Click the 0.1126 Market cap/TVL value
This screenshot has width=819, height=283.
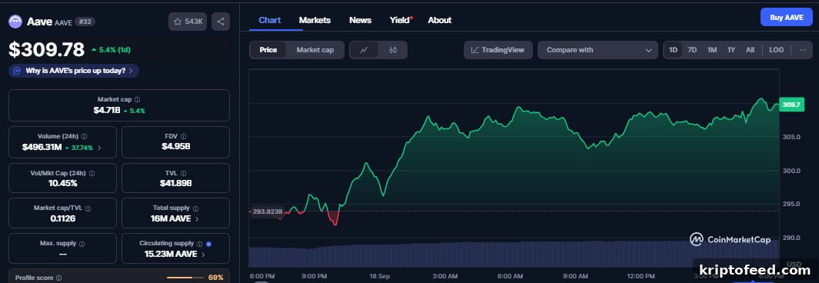(63, 218)
